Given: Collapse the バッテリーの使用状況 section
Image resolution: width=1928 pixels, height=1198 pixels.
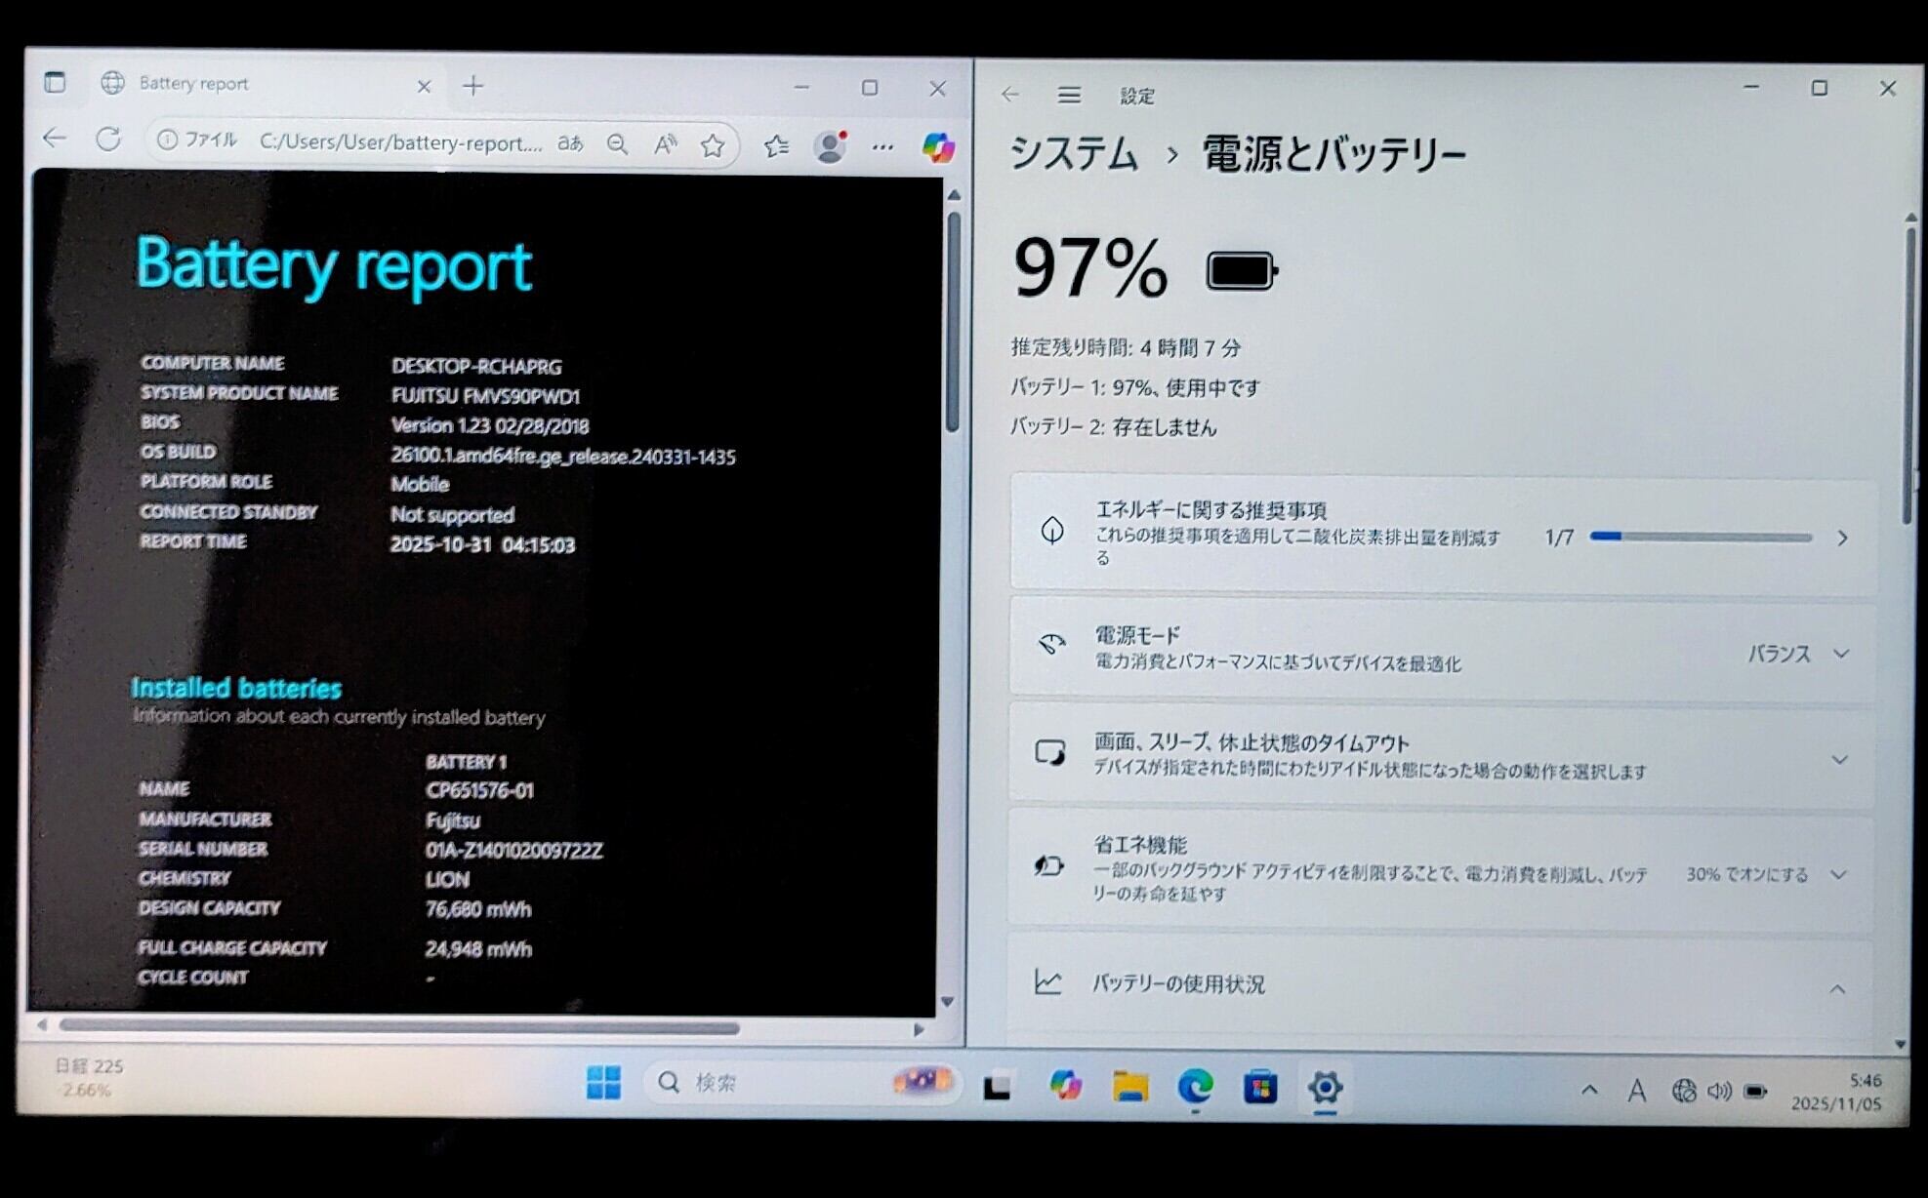Looking at the screenshot, I should [1836, 989].
